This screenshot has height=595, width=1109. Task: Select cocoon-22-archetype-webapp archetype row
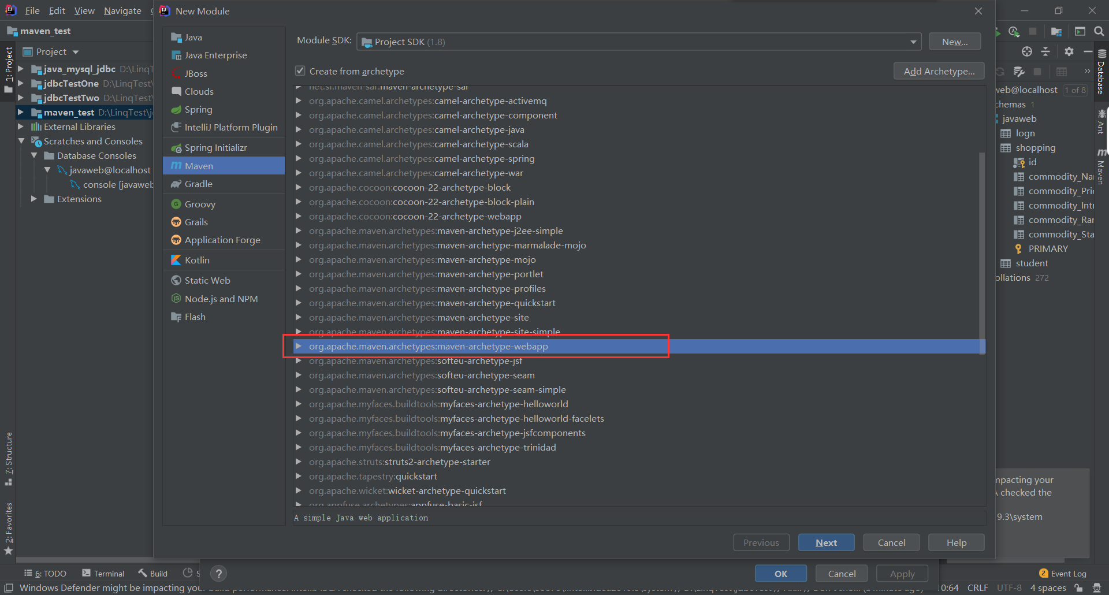tap(637, 217)
